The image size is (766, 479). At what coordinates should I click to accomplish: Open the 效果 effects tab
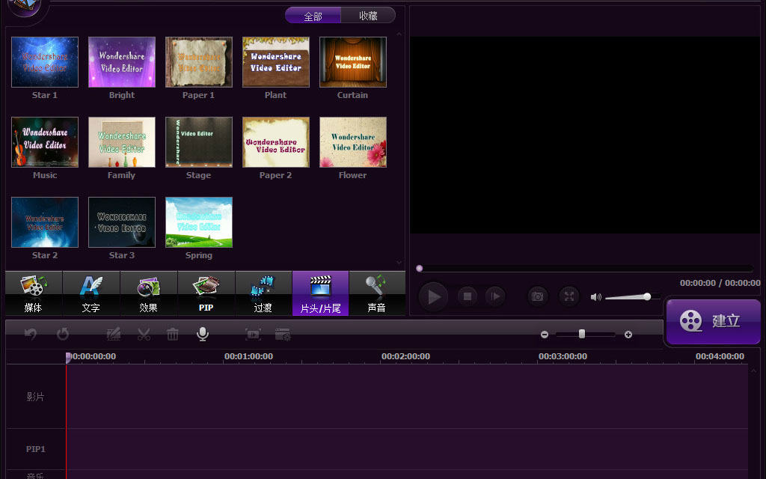pos(149,293)
